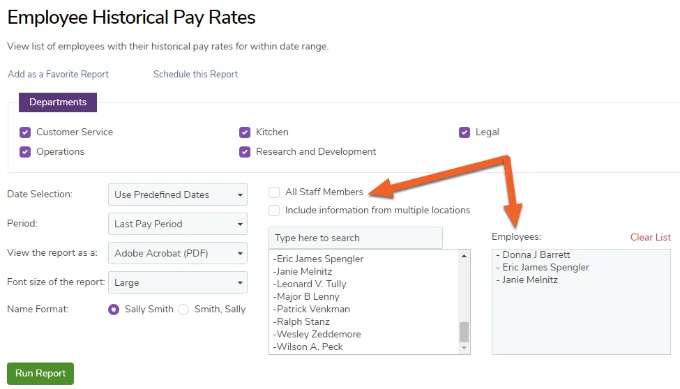Uncheck Research and Development checkbox
This screenshot has height=389, width=680.
coord(245,152)
